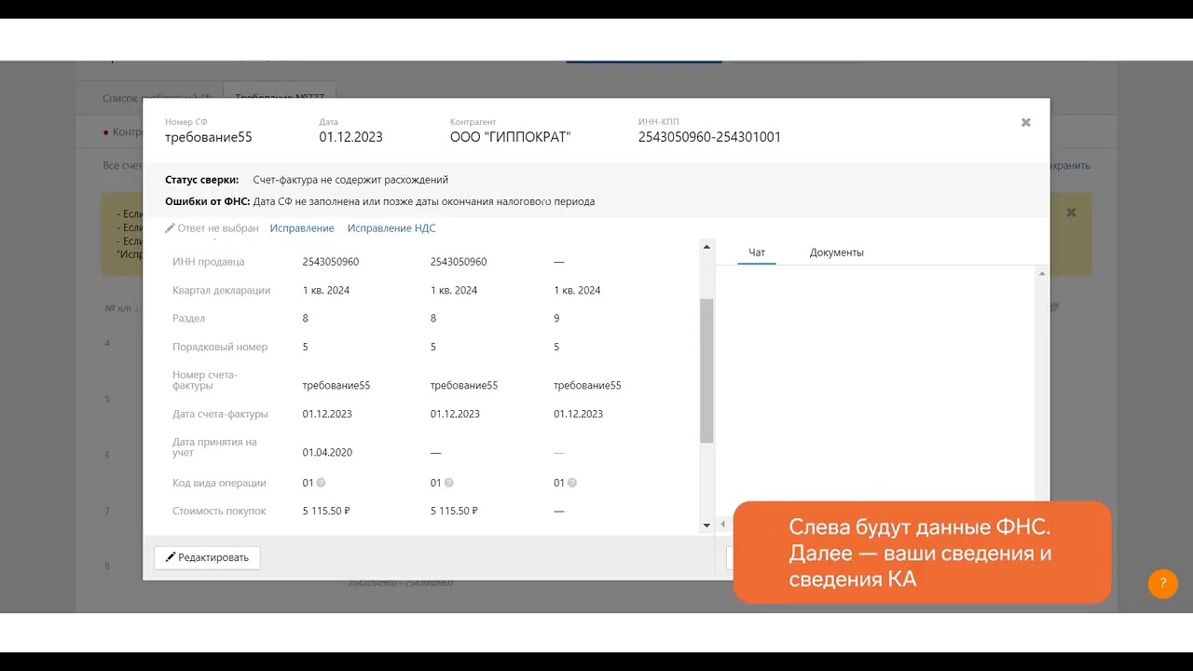The height and width of the screenshot is (671, 1193).
Task: Click the chat panel's scroll up arrow
Action: click(x=1042, y=273)
